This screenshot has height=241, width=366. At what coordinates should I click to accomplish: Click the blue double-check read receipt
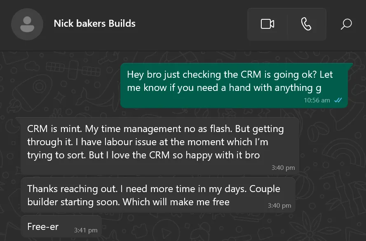(338, 100)
